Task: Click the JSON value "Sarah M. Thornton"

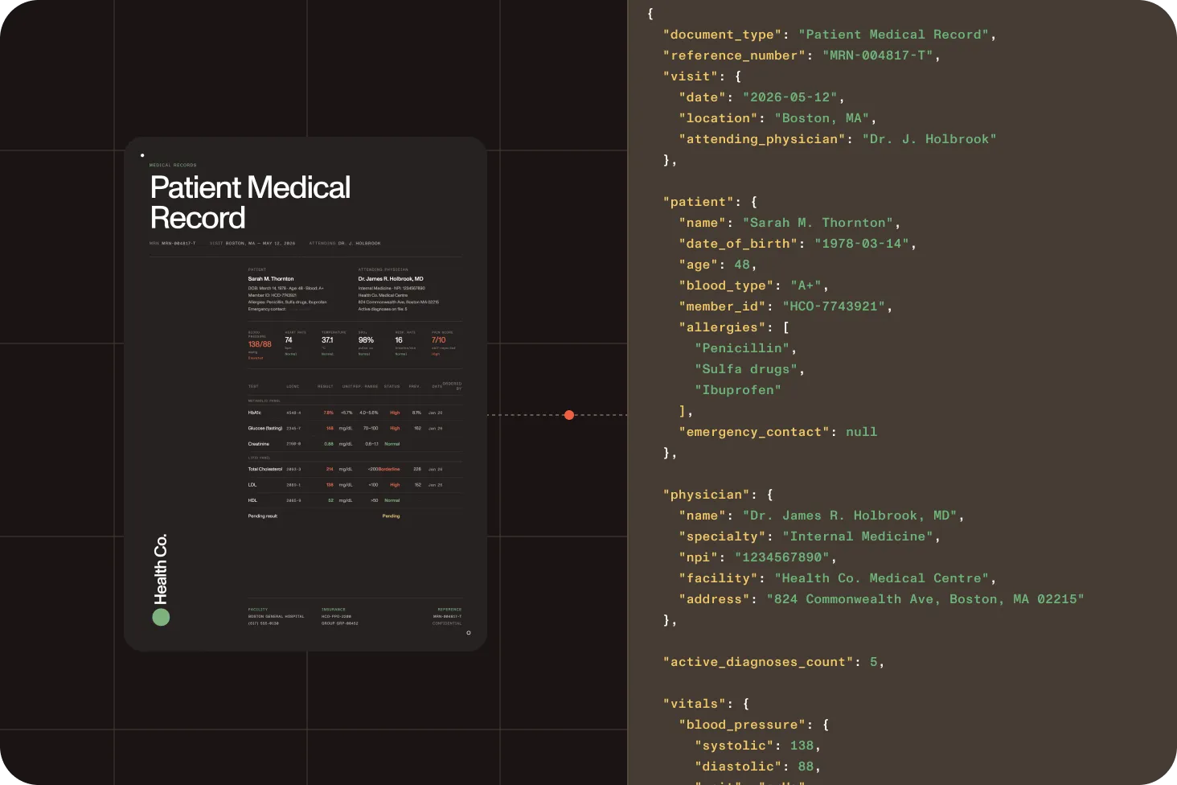Action: (x=818, y=223)
